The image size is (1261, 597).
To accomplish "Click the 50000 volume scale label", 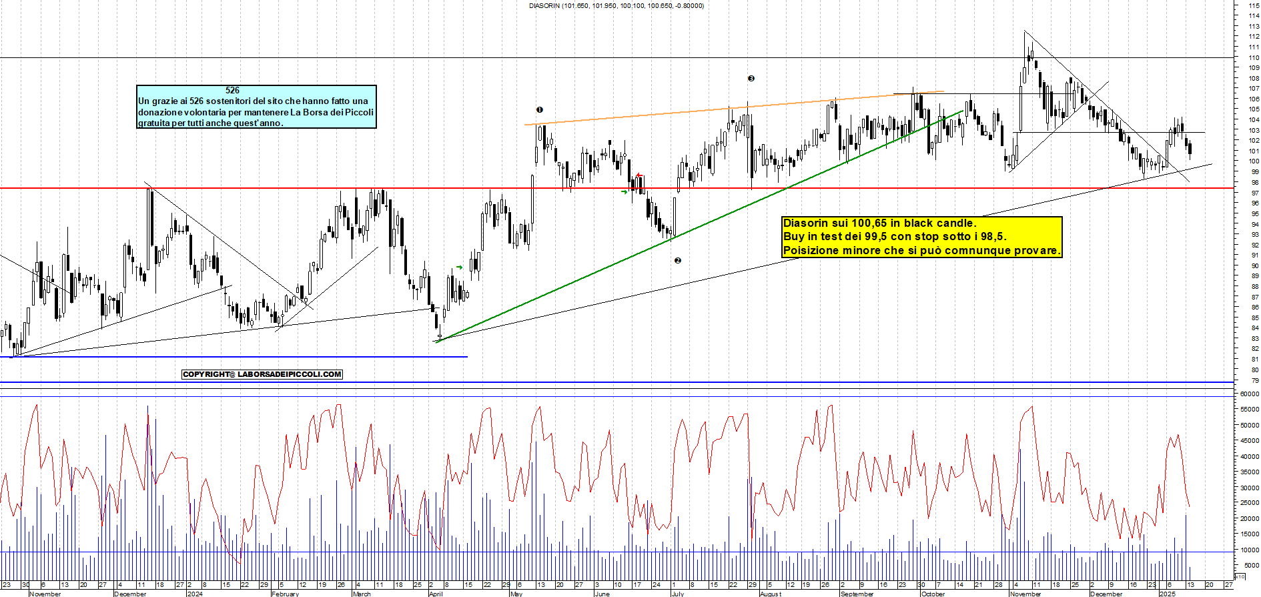I will pos(1250,425).
